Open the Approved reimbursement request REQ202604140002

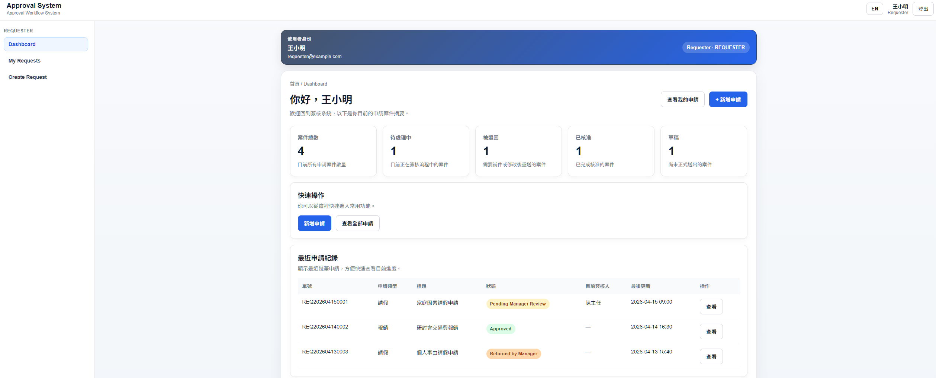pyautogui.click(x=711, y=331)
